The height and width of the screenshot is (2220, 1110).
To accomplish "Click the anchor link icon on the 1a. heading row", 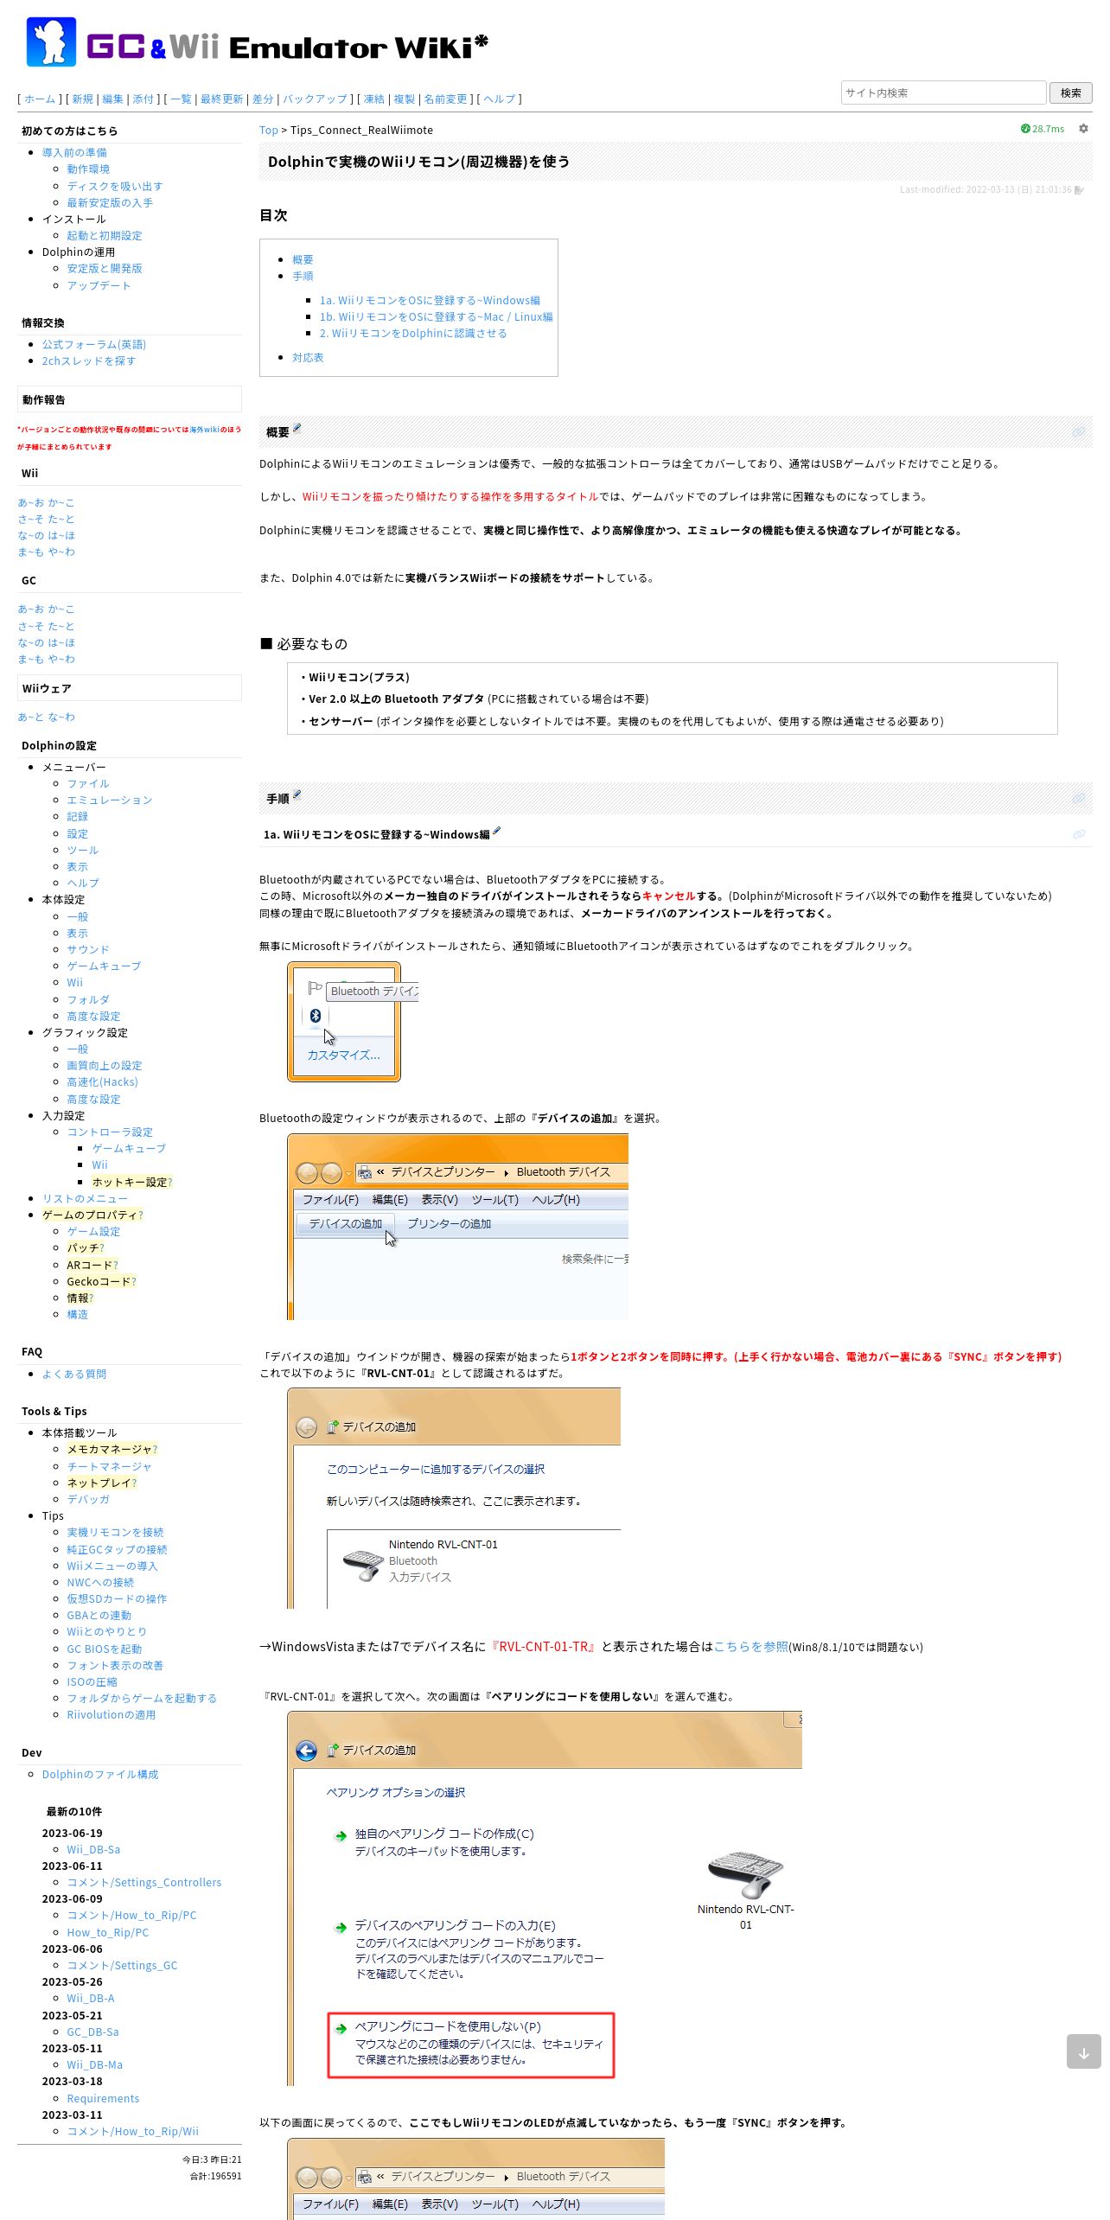I will pyautogui.click(x=1079, y=834).
